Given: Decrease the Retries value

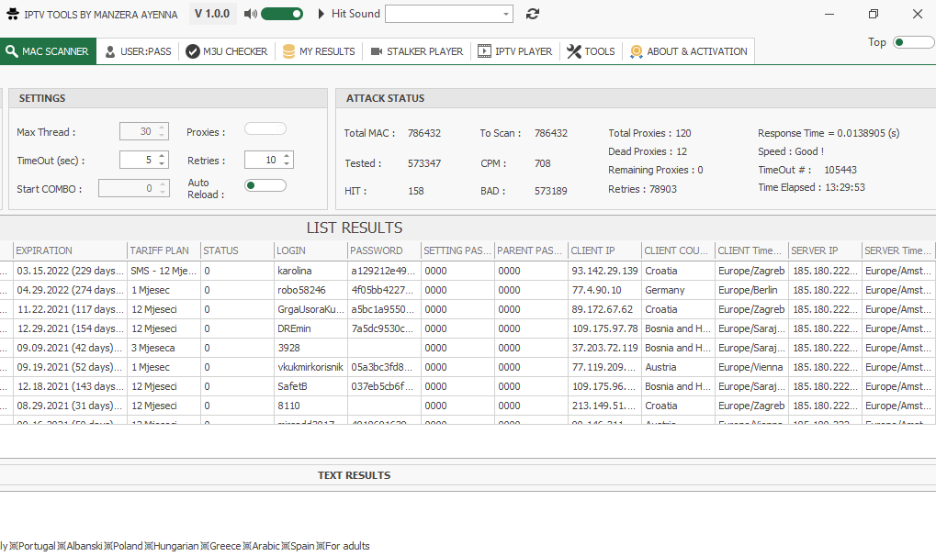Looking at the screenshot, I should coord(287,163).
